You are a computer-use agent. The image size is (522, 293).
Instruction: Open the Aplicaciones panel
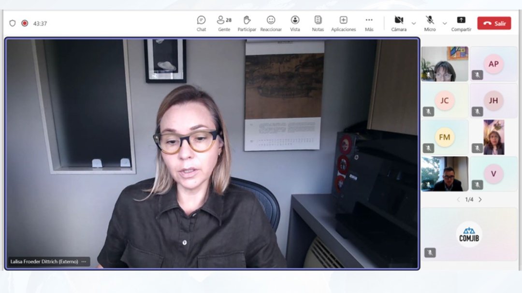tap(343, 24)
